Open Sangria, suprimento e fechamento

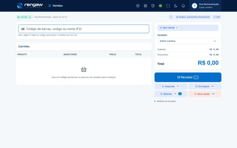[193, 17]
